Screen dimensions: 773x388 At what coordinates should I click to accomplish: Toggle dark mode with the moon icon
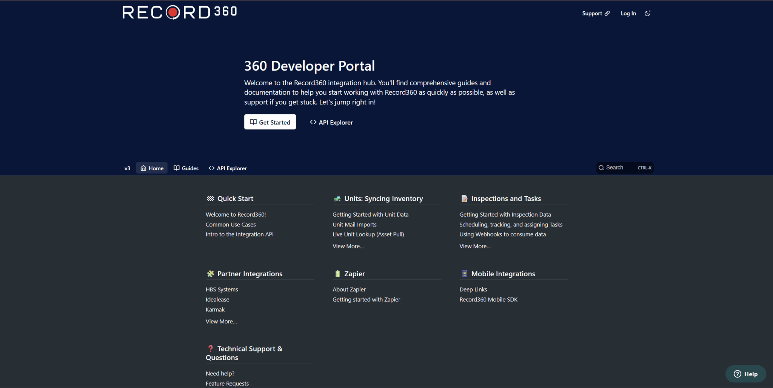pyautogui.click(x=648, y=13)
